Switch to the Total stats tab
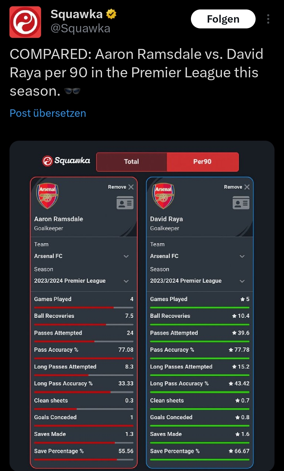The height and width of the screenshot is (471, 284). pyautogui.click(x=131, y=162)
